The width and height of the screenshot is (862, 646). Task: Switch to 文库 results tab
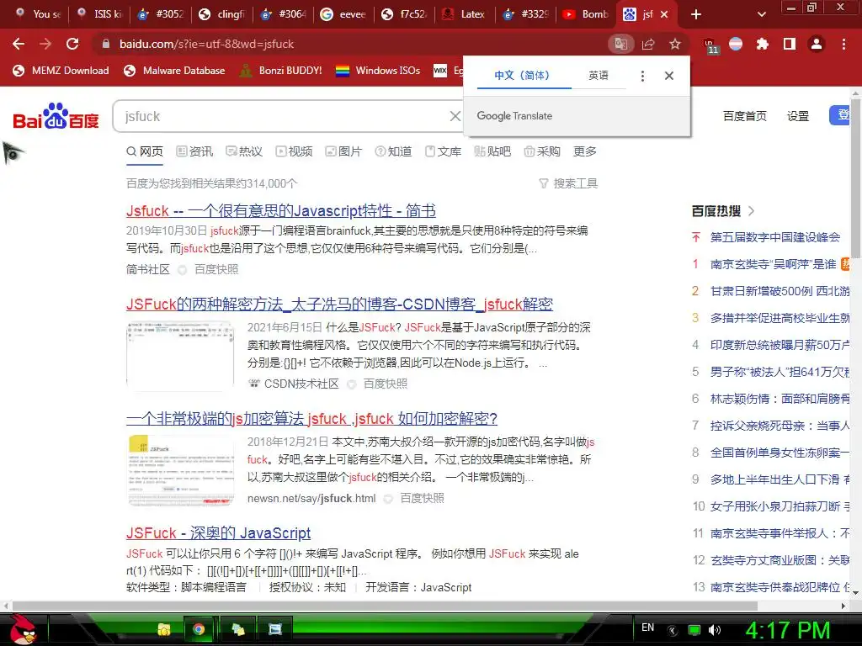pos(443,151)
